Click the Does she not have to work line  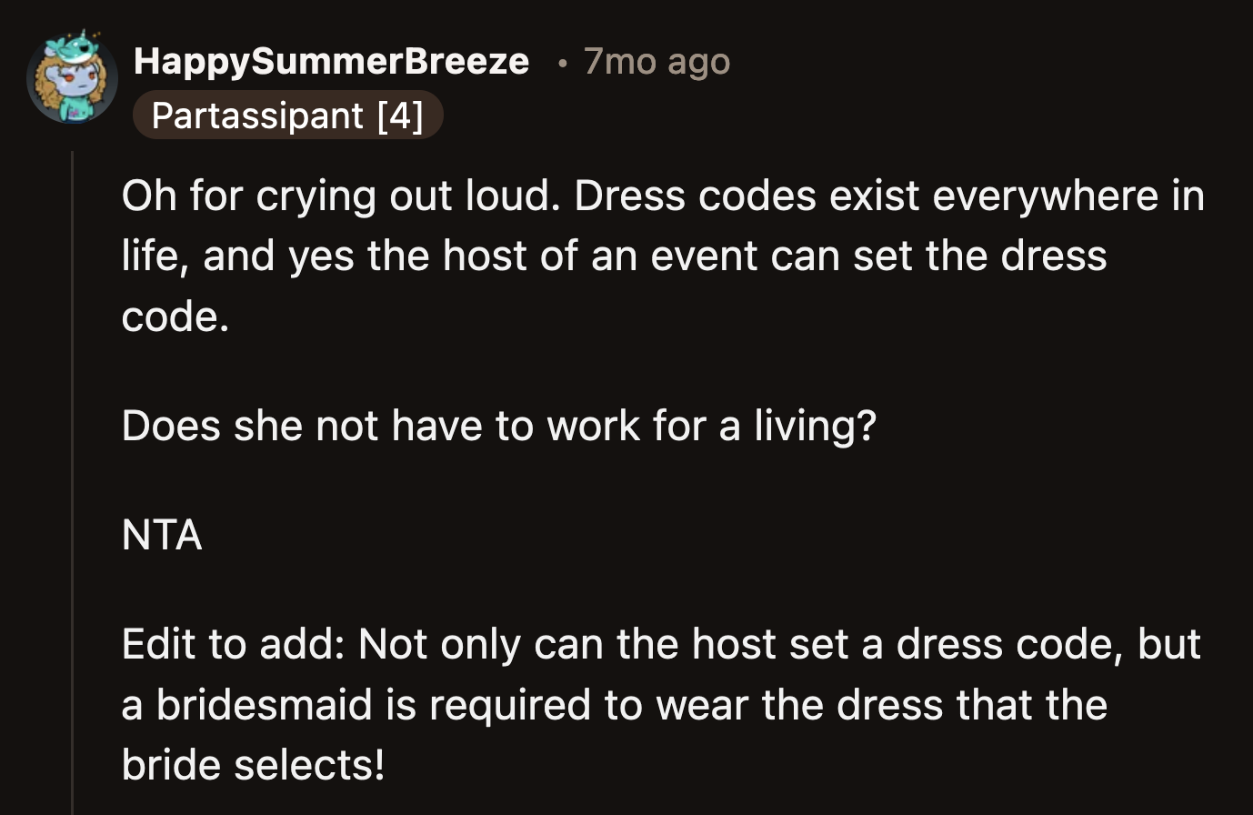click(498, 425)
